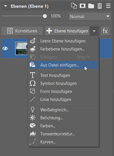Click the omega symbol icon
114x156 pixels.
pyautogui.click(x=33, y=83)
